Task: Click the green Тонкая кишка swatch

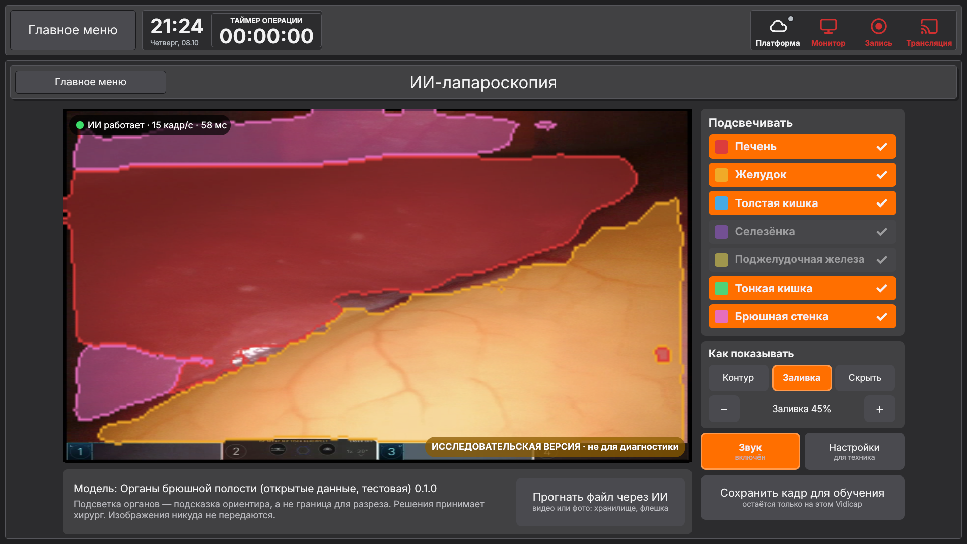Action: point(721,288)
